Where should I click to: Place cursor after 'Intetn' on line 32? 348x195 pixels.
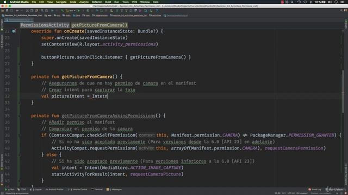point(108,96)
